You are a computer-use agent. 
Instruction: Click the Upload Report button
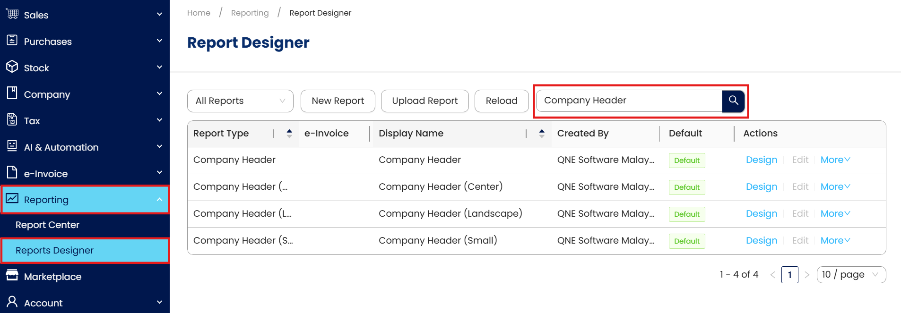pyautogui.click(x=425, y=101)
